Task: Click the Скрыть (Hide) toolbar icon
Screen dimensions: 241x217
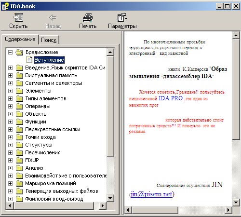Action: point(18,18)
